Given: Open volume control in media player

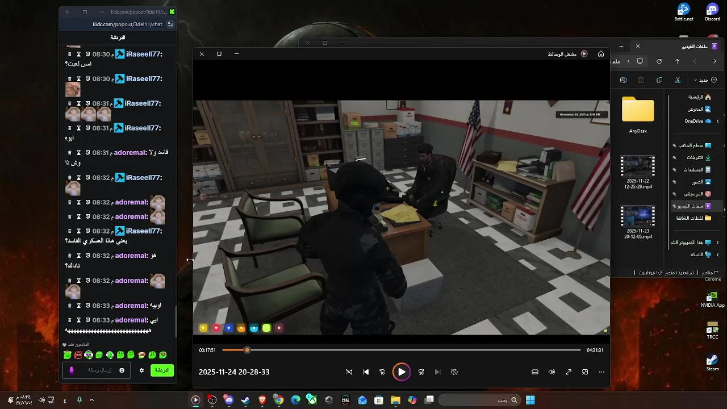Looking at the screenshot, I should [551, 372].
